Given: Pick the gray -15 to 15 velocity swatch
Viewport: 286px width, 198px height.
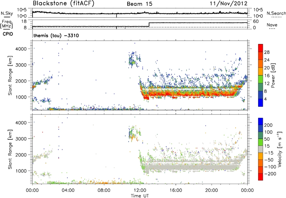Looking at the screenshot, I should pos(261,149).
